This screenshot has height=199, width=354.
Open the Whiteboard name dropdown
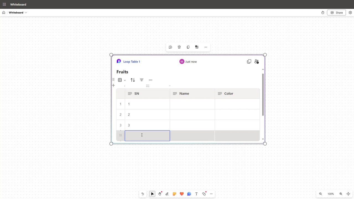[x=18, y=12]
